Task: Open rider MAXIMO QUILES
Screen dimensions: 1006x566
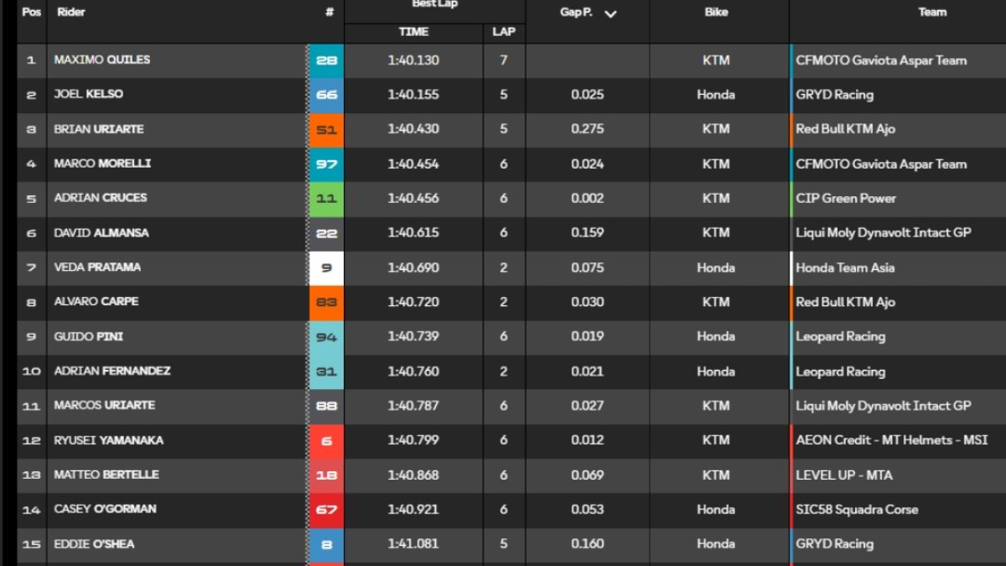Action: click(102, 60)
